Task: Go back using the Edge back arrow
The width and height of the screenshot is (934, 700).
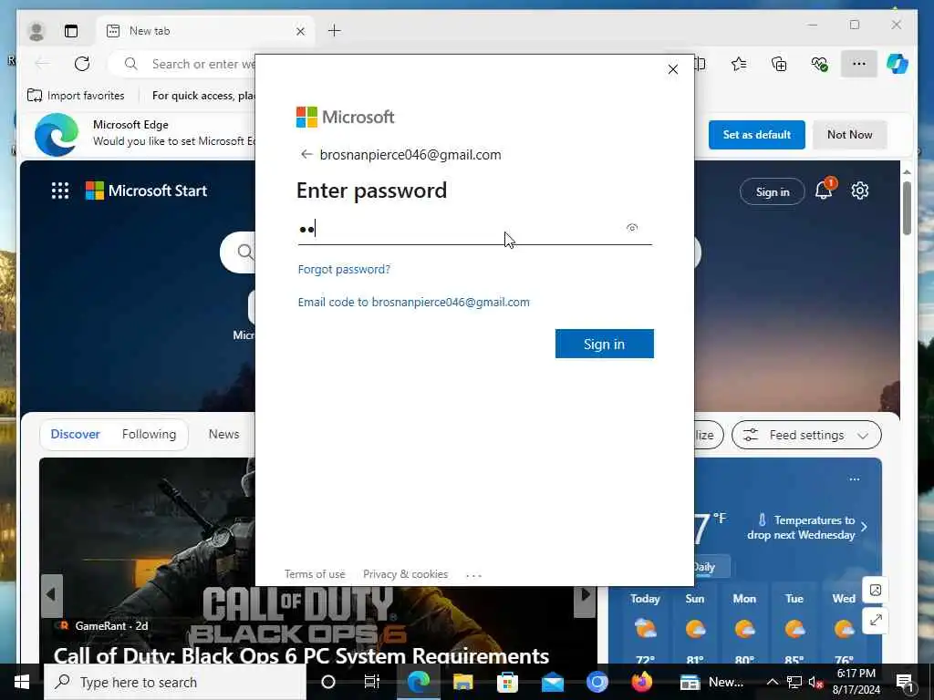Action: pyautogui.click(x=42, y=64)
